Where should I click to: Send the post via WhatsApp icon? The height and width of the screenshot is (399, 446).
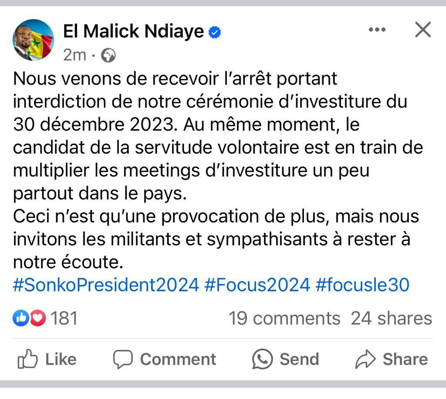pyautogui.click(x=262, y=359)
